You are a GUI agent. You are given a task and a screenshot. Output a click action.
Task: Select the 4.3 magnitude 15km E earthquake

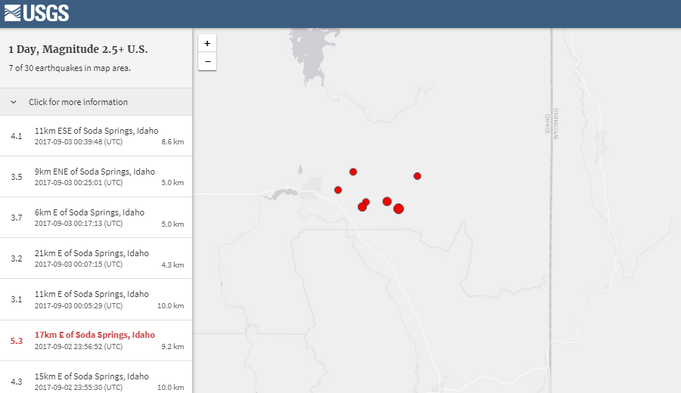(x=96, y=377)
